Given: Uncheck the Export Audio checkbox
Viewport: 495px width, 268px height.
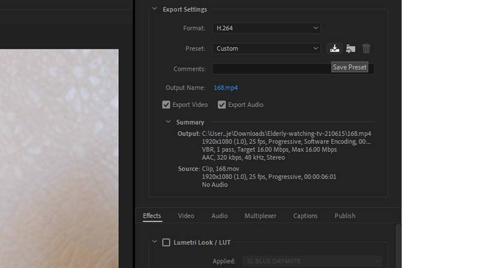Looking at the screenshot, I should pos(221,105).
